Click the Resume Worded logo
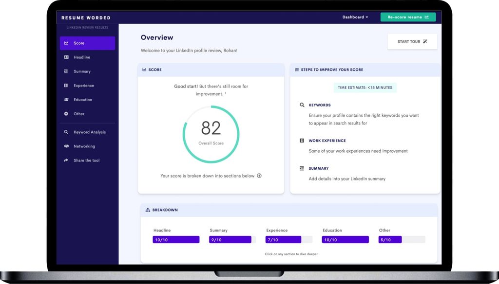The image size is (499, 284). pos(86,18)
